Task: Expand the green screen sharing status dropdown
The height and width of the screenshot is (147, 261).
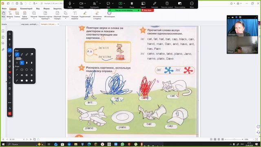Action: (139, 10)
